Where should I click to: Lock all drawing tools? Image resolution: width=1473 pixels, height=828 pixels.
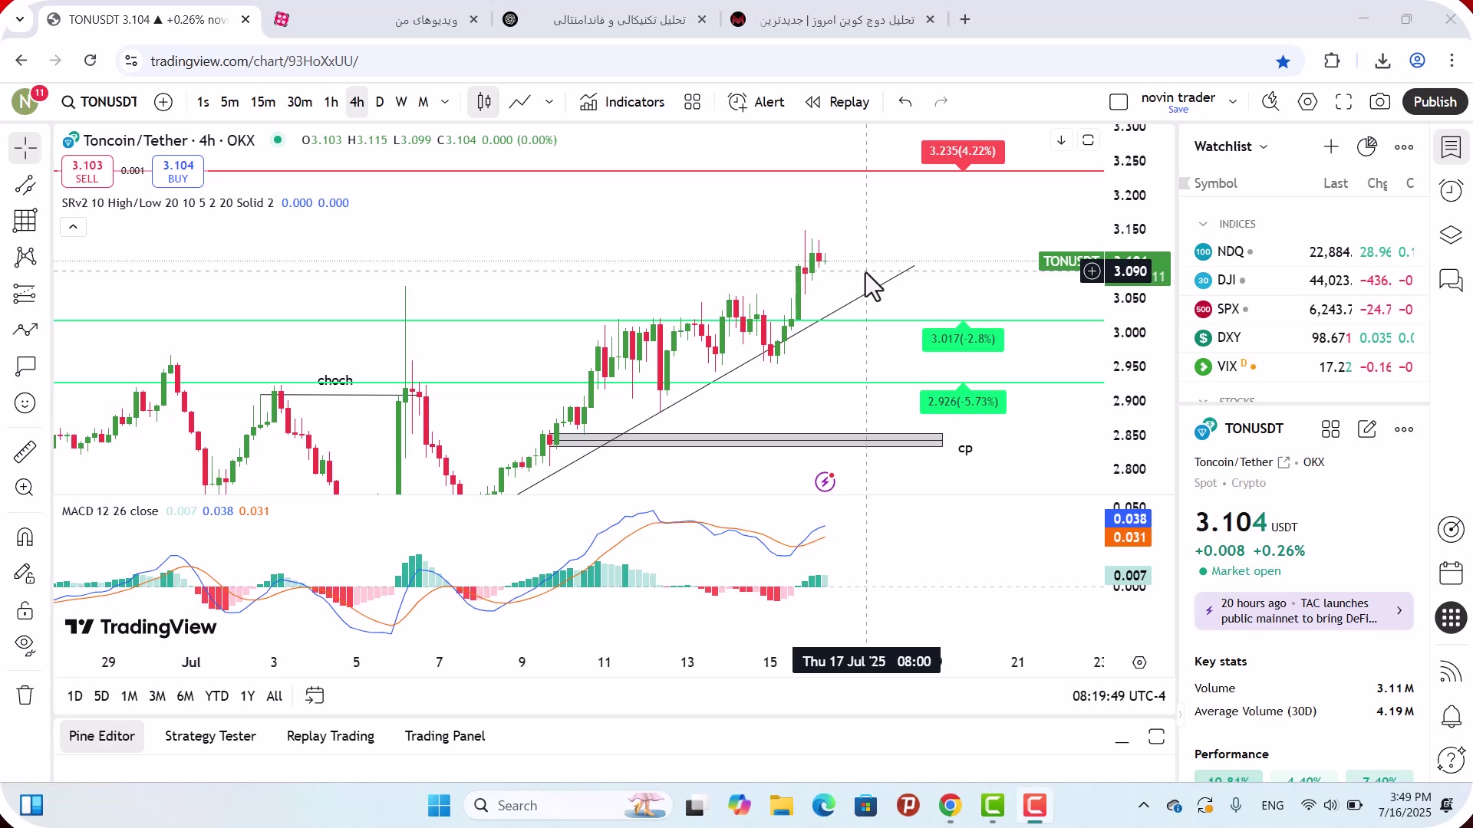(x=25, y=610)
